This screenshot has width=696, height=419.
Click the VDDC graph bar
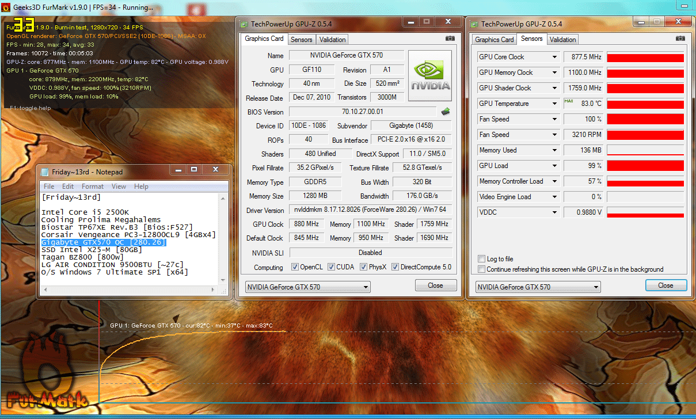(x=645, y=212)
